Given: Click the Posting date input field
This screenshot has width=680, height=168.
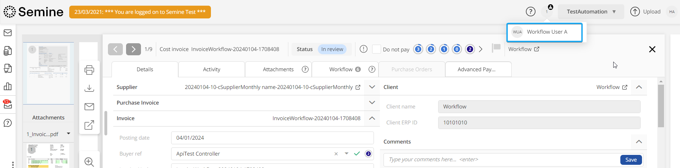Looking at the screenshot, I should 272,138.
